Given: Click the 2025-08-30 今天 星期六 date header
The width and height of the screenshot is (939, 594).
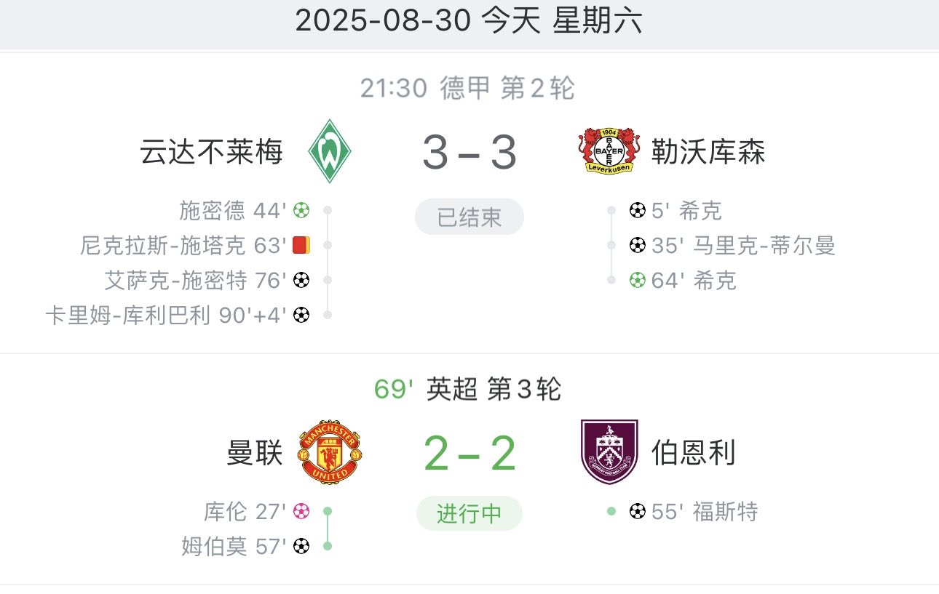Looking at the screenshot, I should point(469,21).
